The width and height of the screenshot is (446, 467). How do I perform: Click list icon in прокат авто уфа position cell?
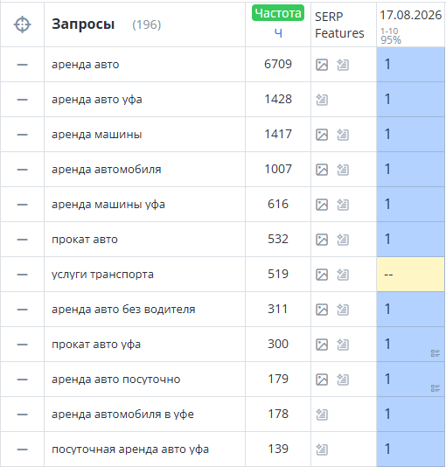tap(436, 353)
